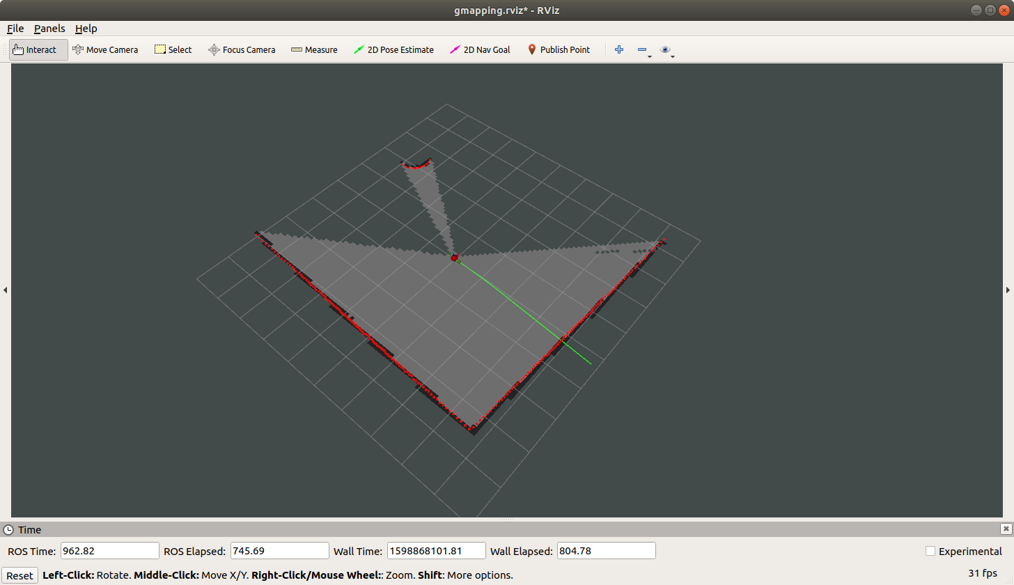Screen dimensions: 1014x585
Task: Click the Publish Point tool
Action: point(559,49)
